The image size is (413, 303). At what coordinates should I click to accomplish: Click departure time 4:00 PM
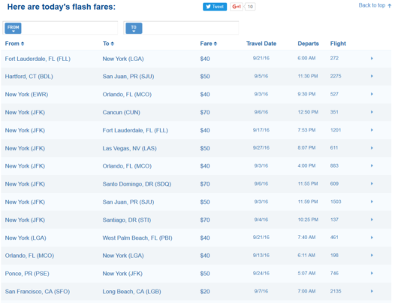pyautogui.click(x=306, y=166)
